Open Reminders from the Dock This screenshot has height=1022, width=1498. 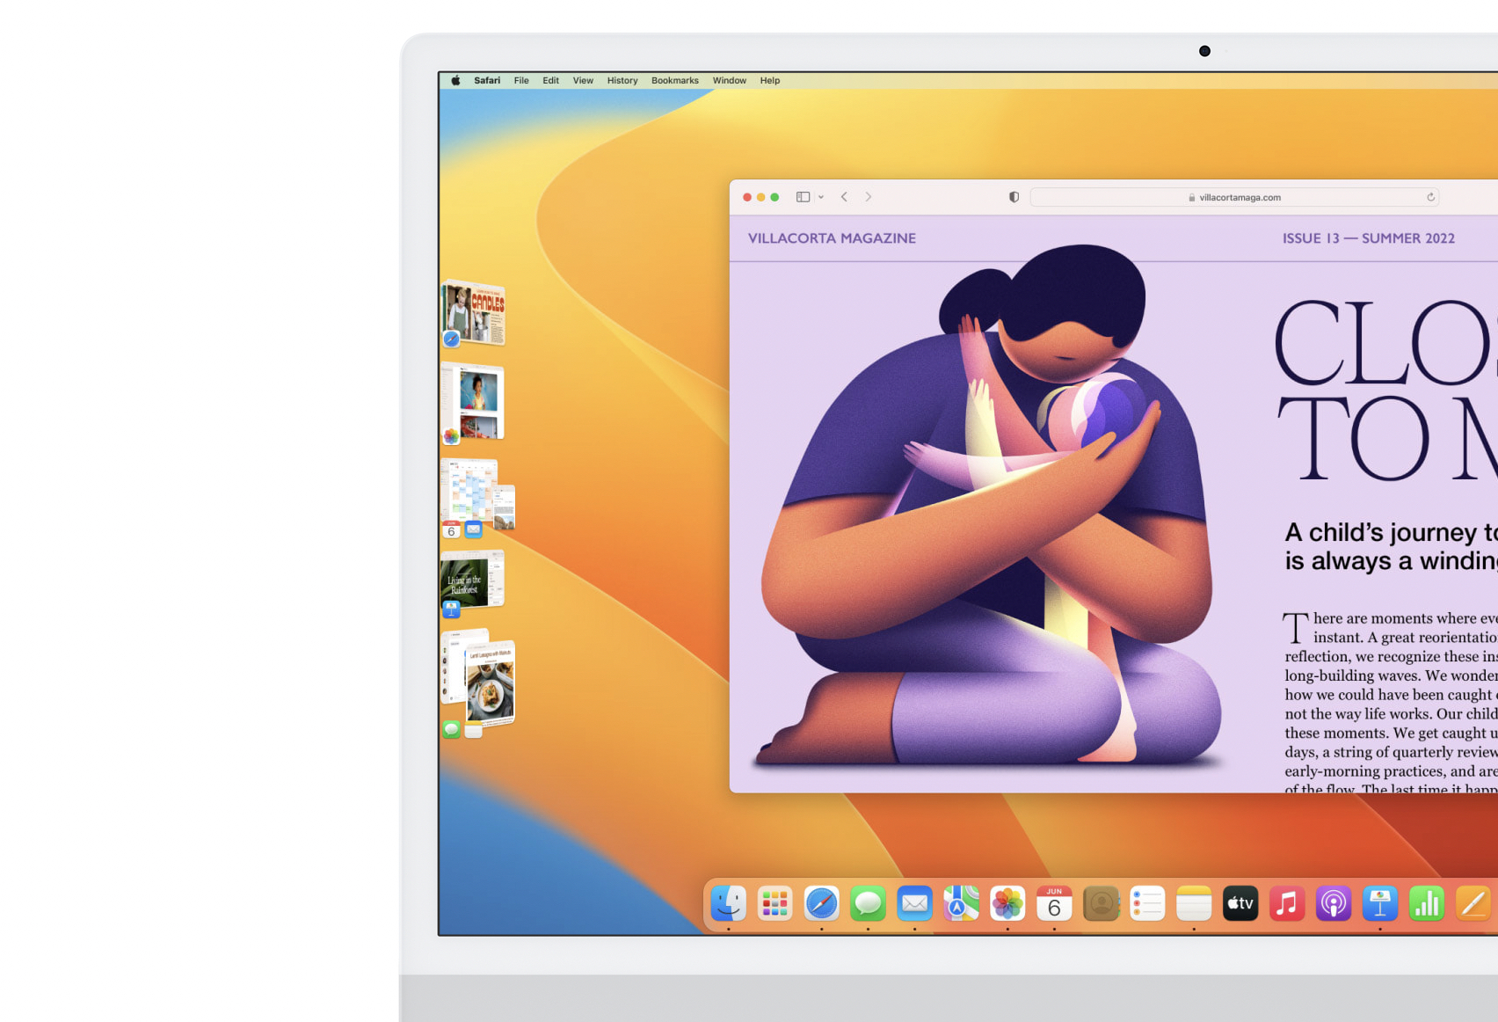[1147, 903]
